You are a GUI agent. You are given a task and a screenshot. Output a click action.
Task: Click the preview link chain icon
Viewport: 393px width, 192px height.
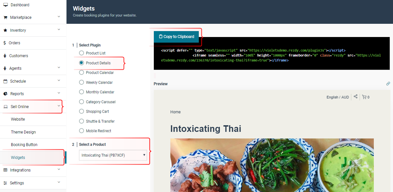[x=388, y=84]
